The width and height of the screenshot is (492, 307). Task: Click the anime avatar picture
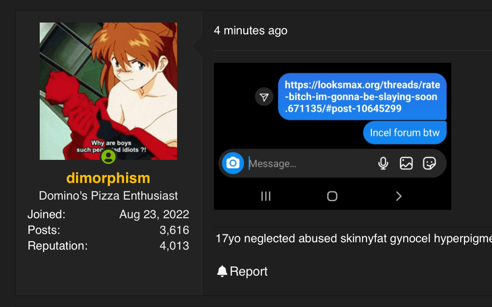click(x=108, y=91)
